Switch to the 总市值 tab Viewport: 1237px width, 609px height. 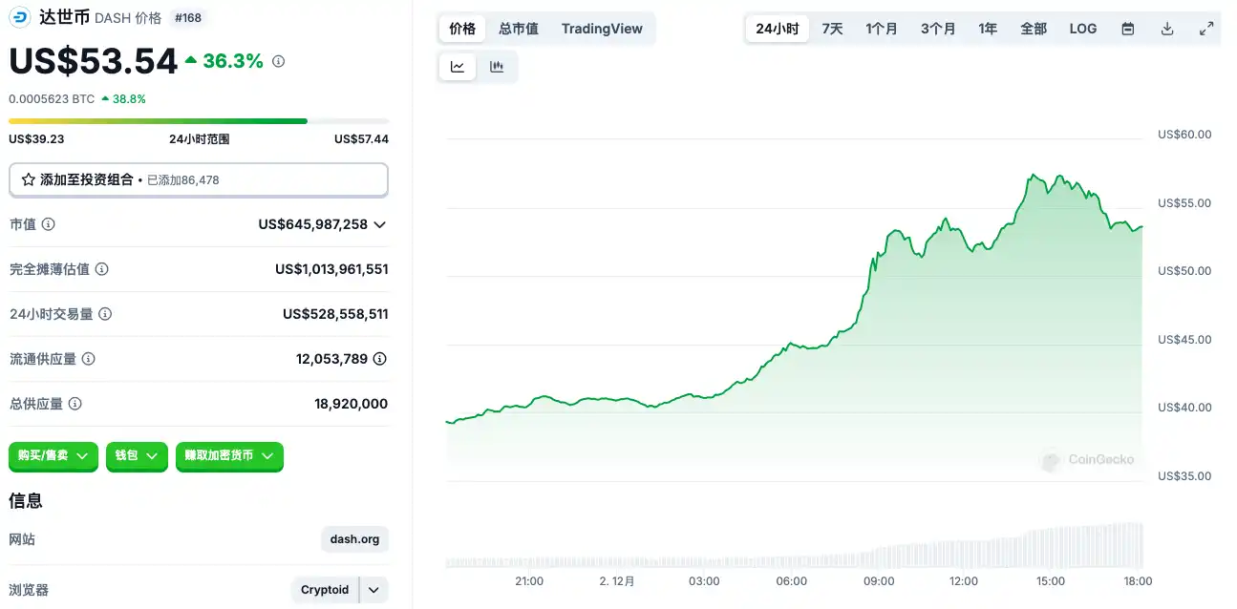click(519, 29)
